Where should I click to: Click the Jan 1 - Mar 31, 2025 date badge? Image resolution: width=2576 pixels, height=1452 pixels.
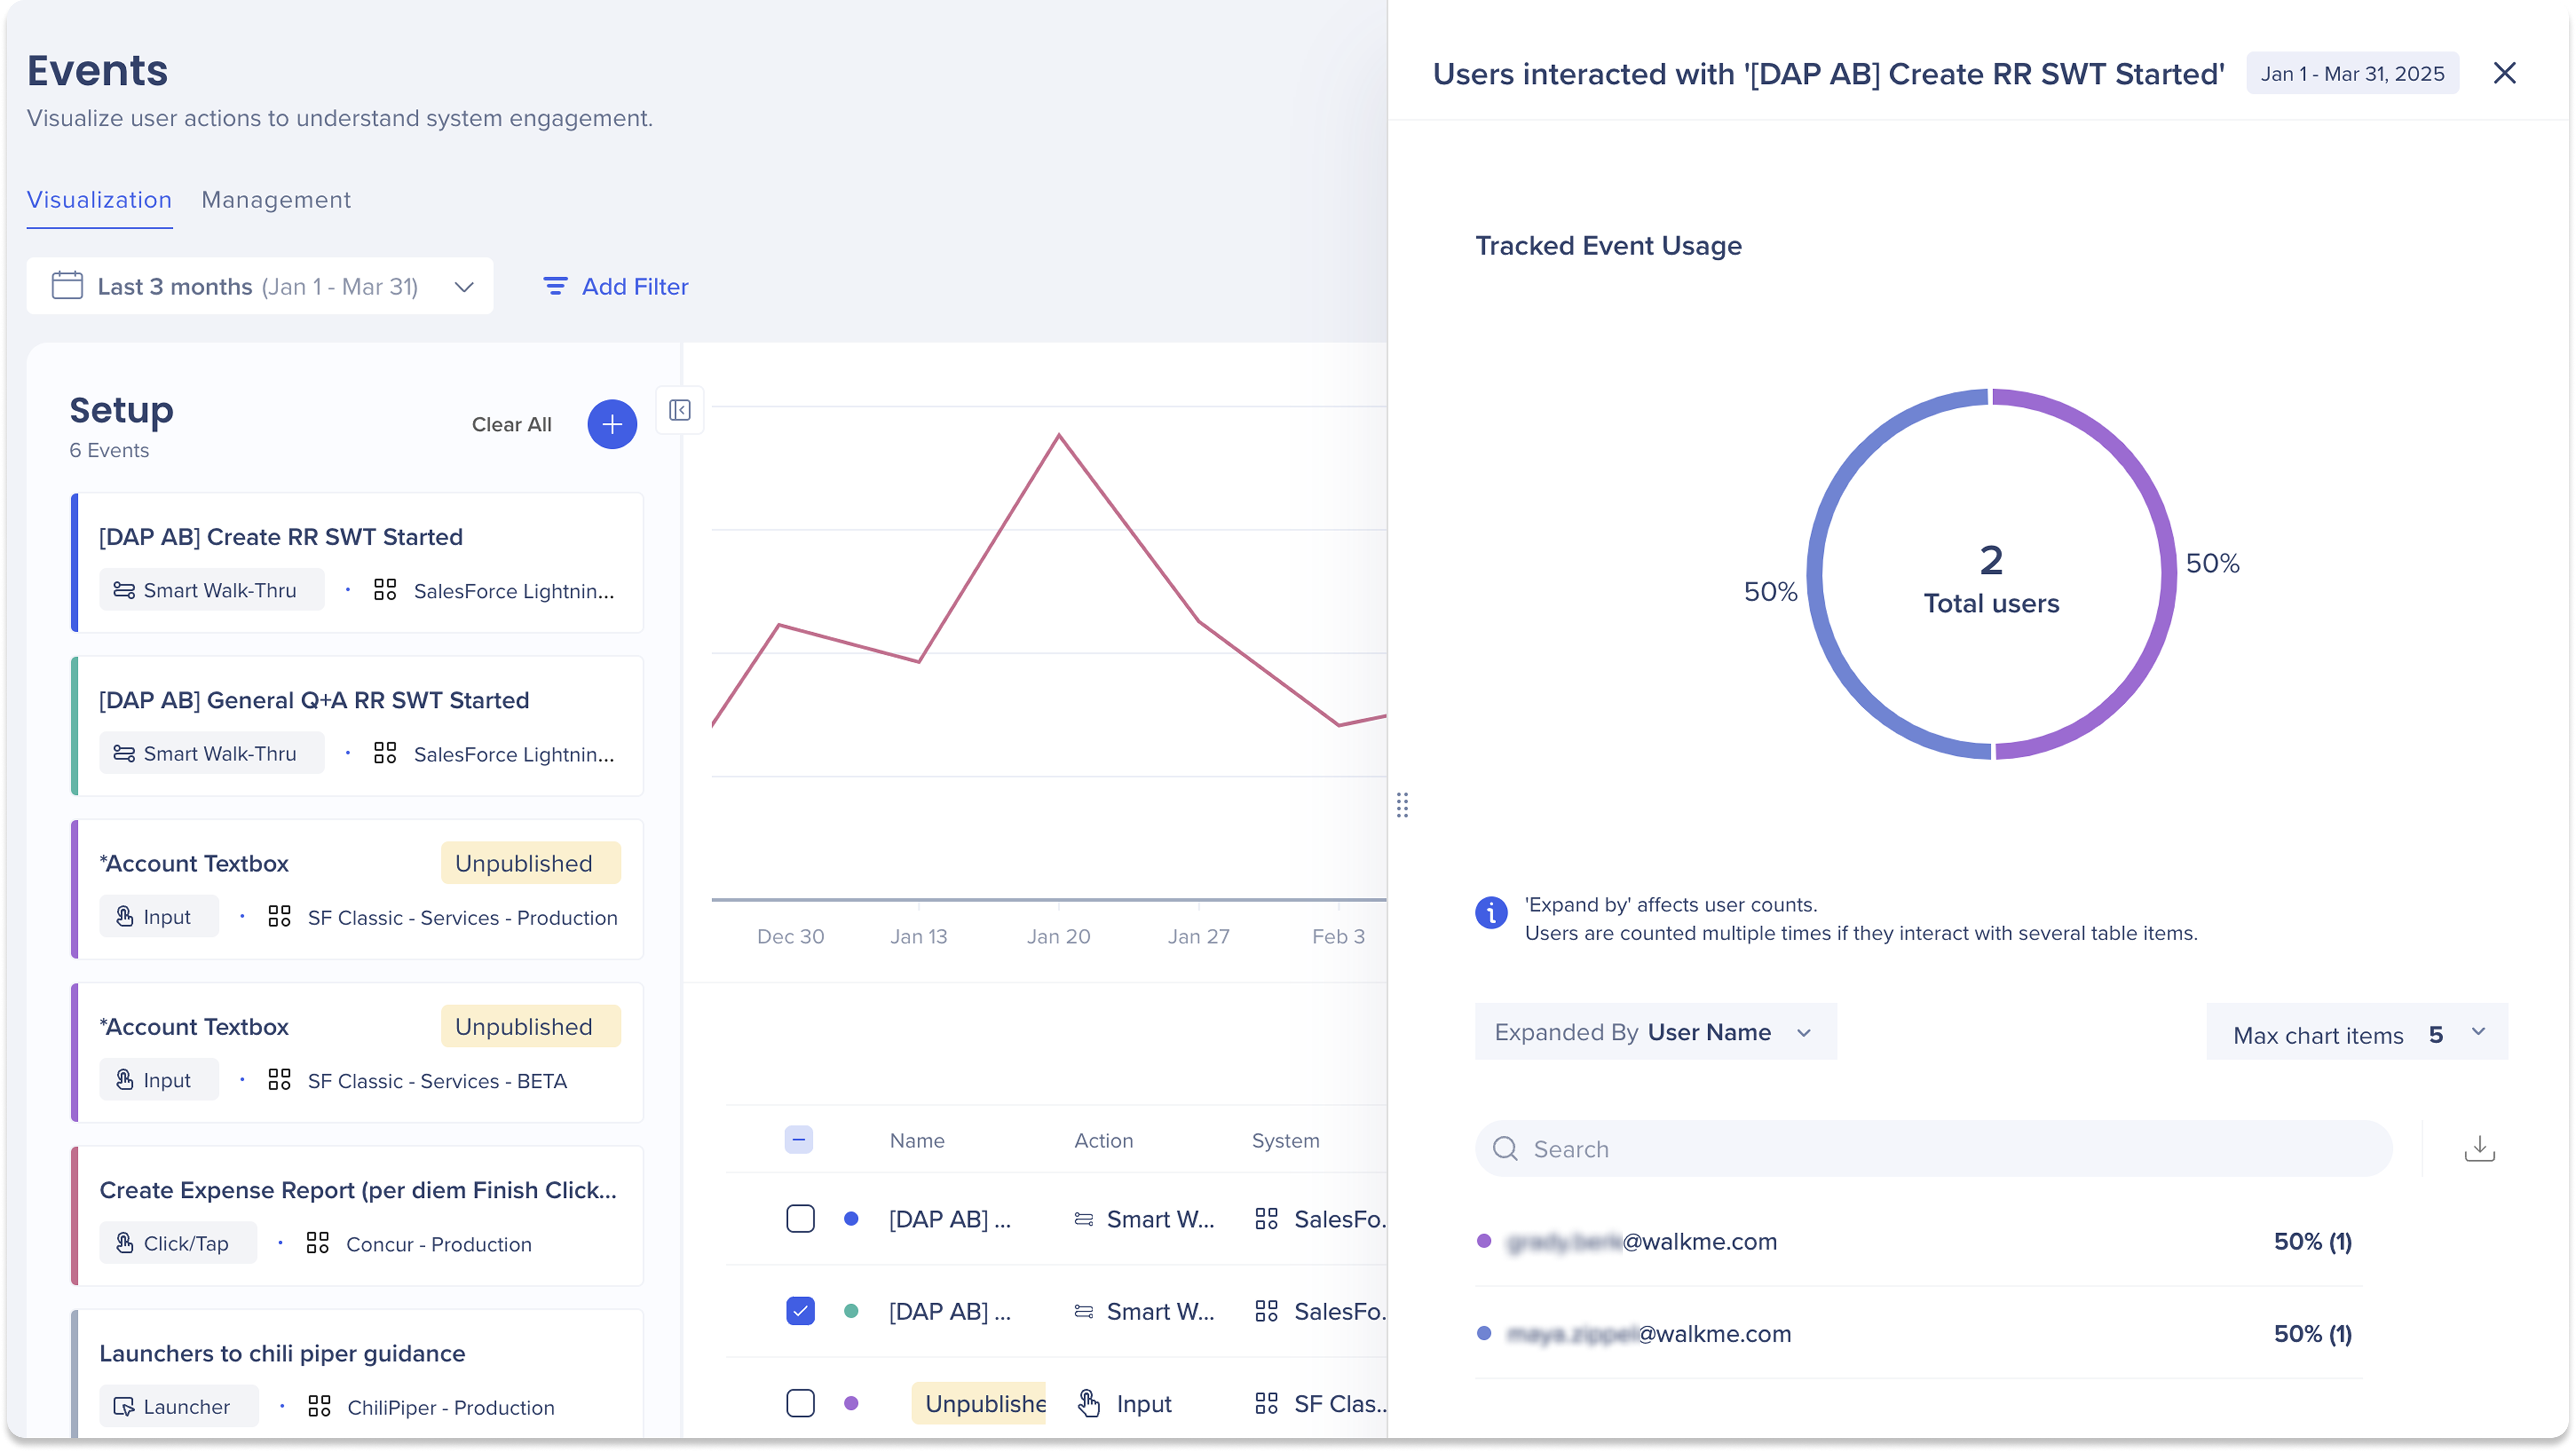2352,73
